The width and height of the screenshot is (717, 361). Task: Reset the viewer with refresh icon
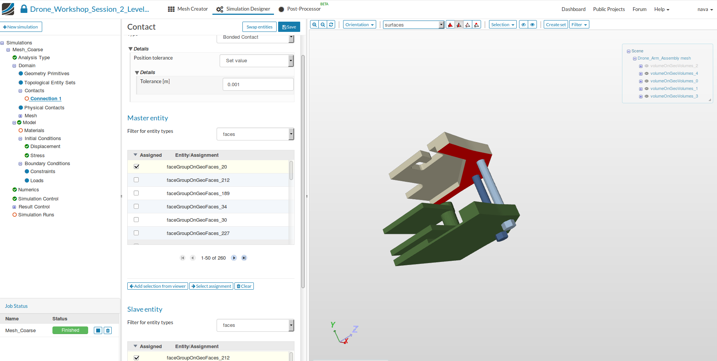tap(331, 25)
